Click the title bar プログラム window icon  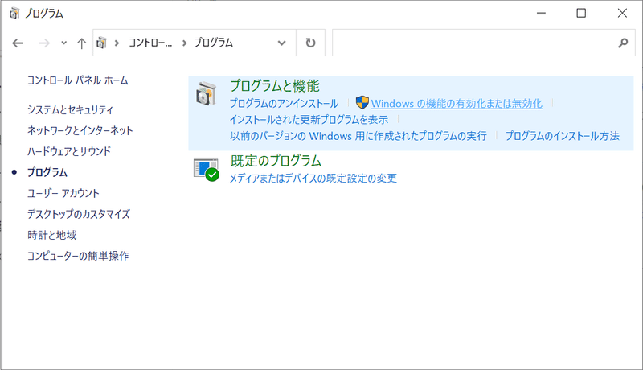(14, 13)
